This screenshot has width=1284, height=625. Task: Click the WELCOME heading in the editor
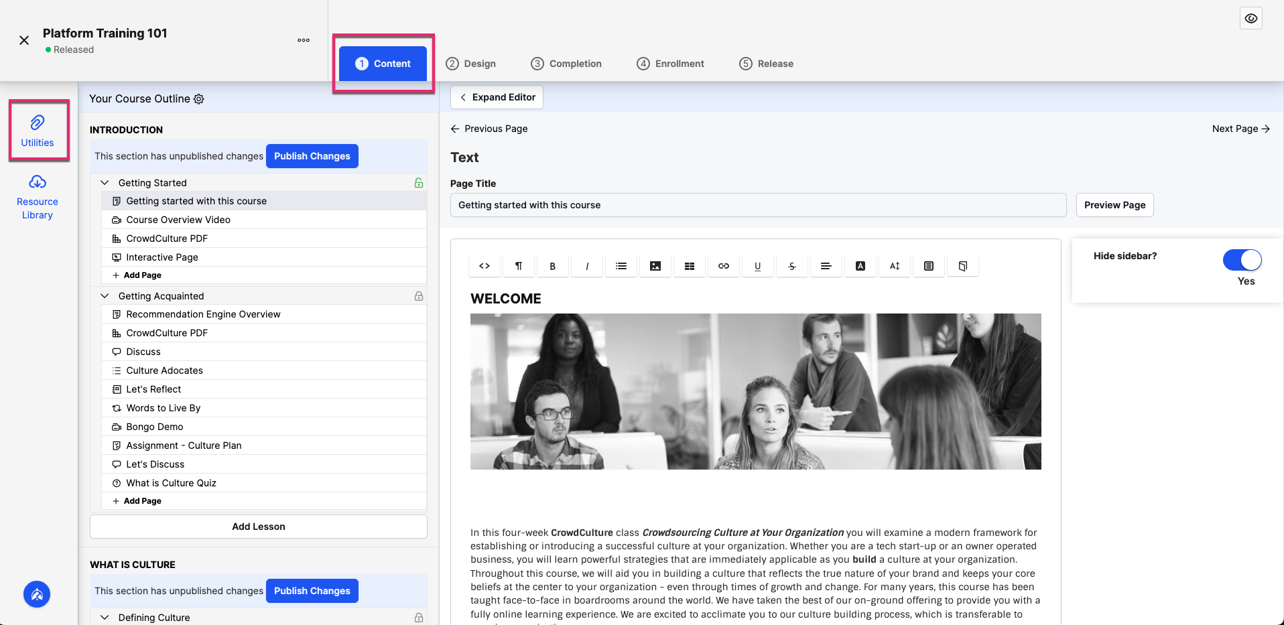pos(506,299)
